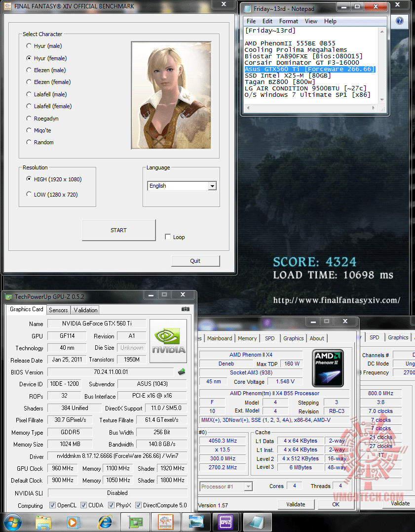Click the blue help question mark icon
Screen dimensions: 415x532
pyautogui.click(x=400, y=21)
